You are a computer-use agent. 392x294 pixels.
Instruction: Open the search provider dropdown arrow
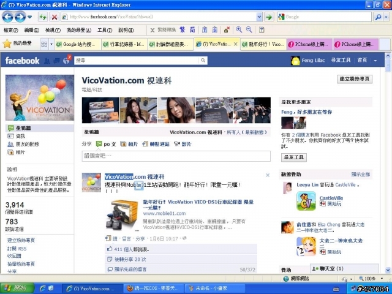pos(386,17)
